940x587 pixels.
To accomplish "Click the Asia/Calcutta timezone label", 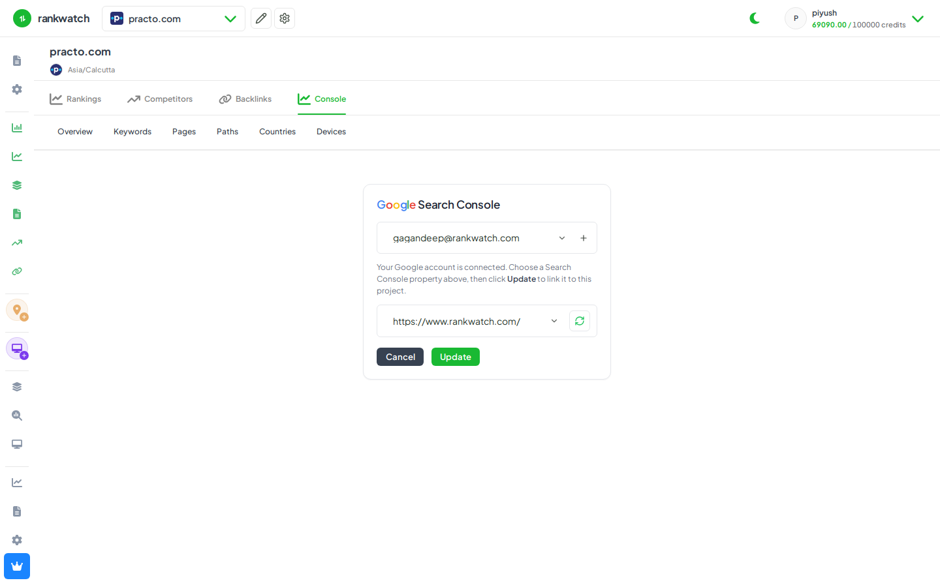I will (91, 70).
